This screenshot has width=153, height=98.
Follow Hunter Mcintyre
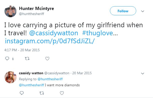(x=123, y=11)
